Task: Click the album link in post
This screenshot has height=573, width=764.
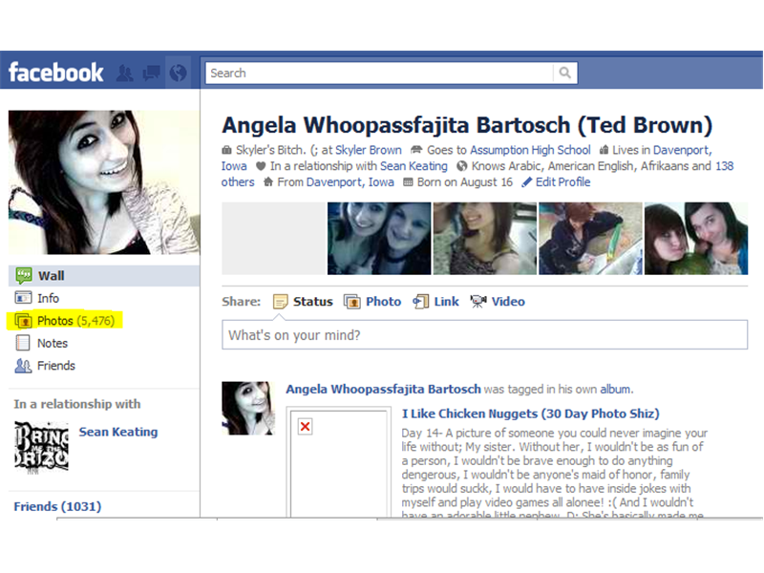Action: [615, 390]
